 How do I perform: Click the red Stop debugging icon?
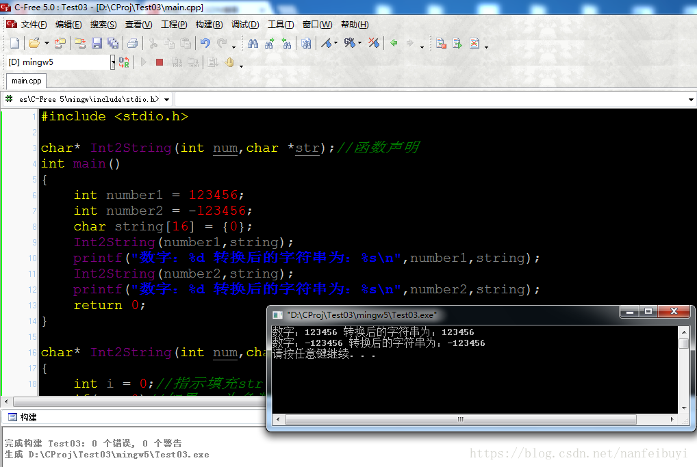pos(160,62)
